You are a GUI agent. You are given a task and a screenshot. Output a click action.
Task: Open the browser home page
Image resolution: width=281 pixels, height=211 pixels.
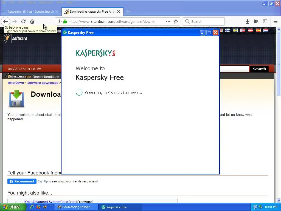(x=32, y=21)
